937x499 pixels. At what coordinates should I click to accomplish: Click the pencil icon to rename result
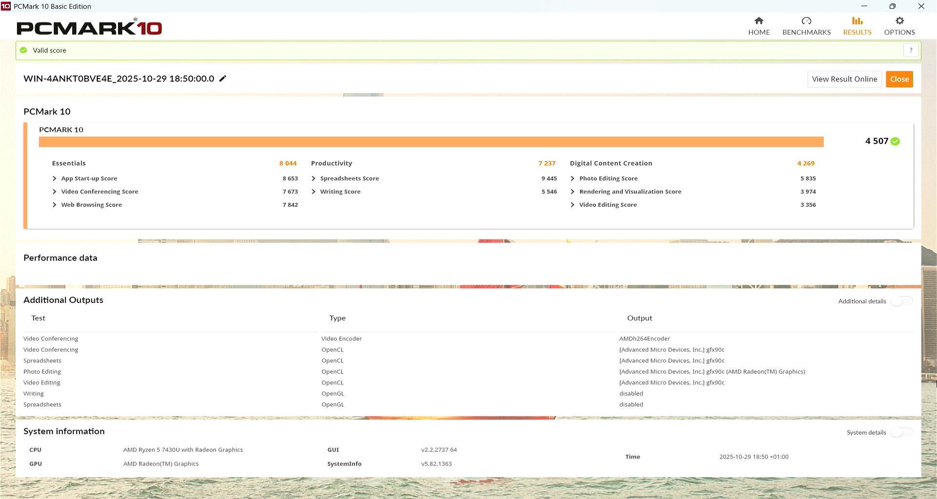point(223,79)
